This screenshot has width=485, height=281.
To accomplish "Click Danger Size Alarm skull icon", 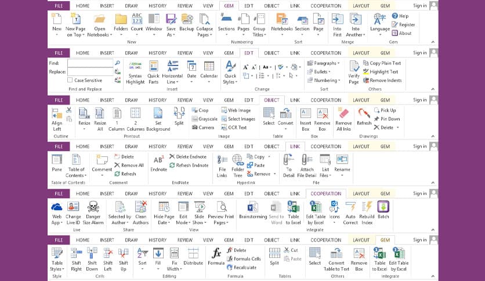I will tap(93, 207).
